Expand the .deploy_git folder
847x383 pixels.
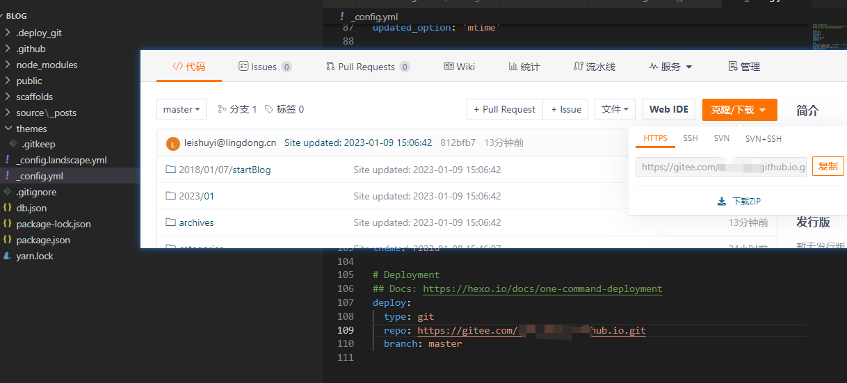(39, 33)
